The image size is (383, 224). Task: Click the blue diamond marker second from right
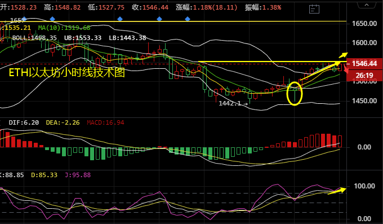coord(159,19)
